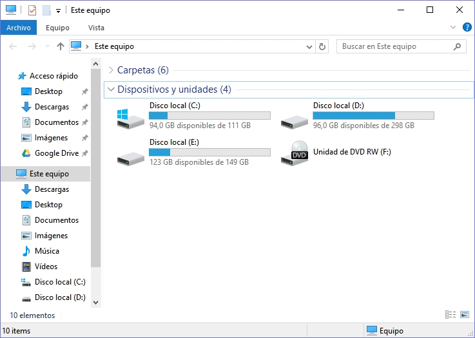Go back with the left arrow
Screen dimensions: 475x338
click(x=13, y=46)
